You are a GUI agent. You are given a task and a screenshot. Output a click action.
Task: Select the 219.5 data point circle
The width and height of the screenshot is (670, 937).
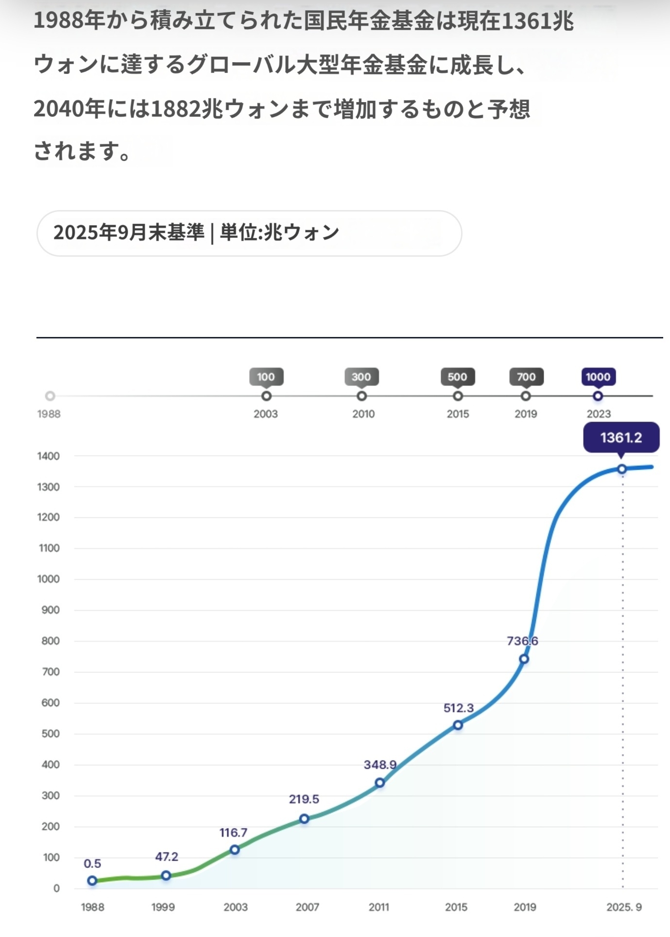pyautogui.click(x=304, y=819)
